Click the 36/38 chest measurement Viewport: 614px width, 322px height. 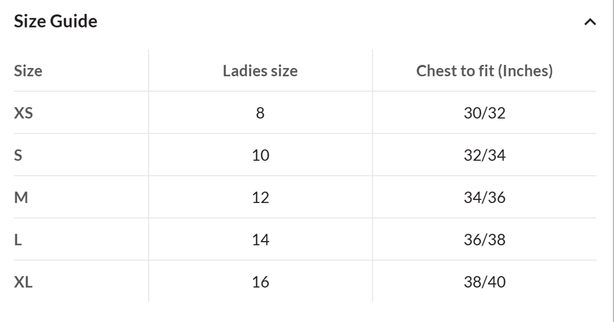tap(484, 240)
